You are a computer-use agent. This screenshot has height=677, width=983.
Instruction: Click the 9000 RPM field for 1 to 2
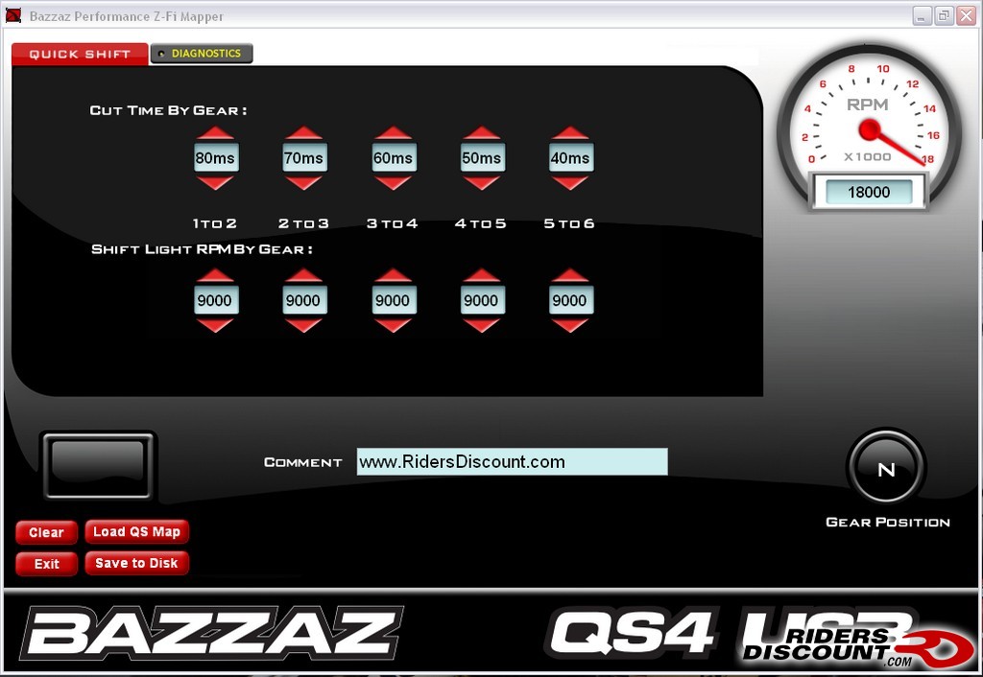(216, 300)
